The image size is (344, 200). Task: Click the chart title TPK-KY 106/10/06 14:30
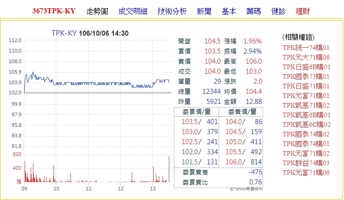(x=90, y=33)
